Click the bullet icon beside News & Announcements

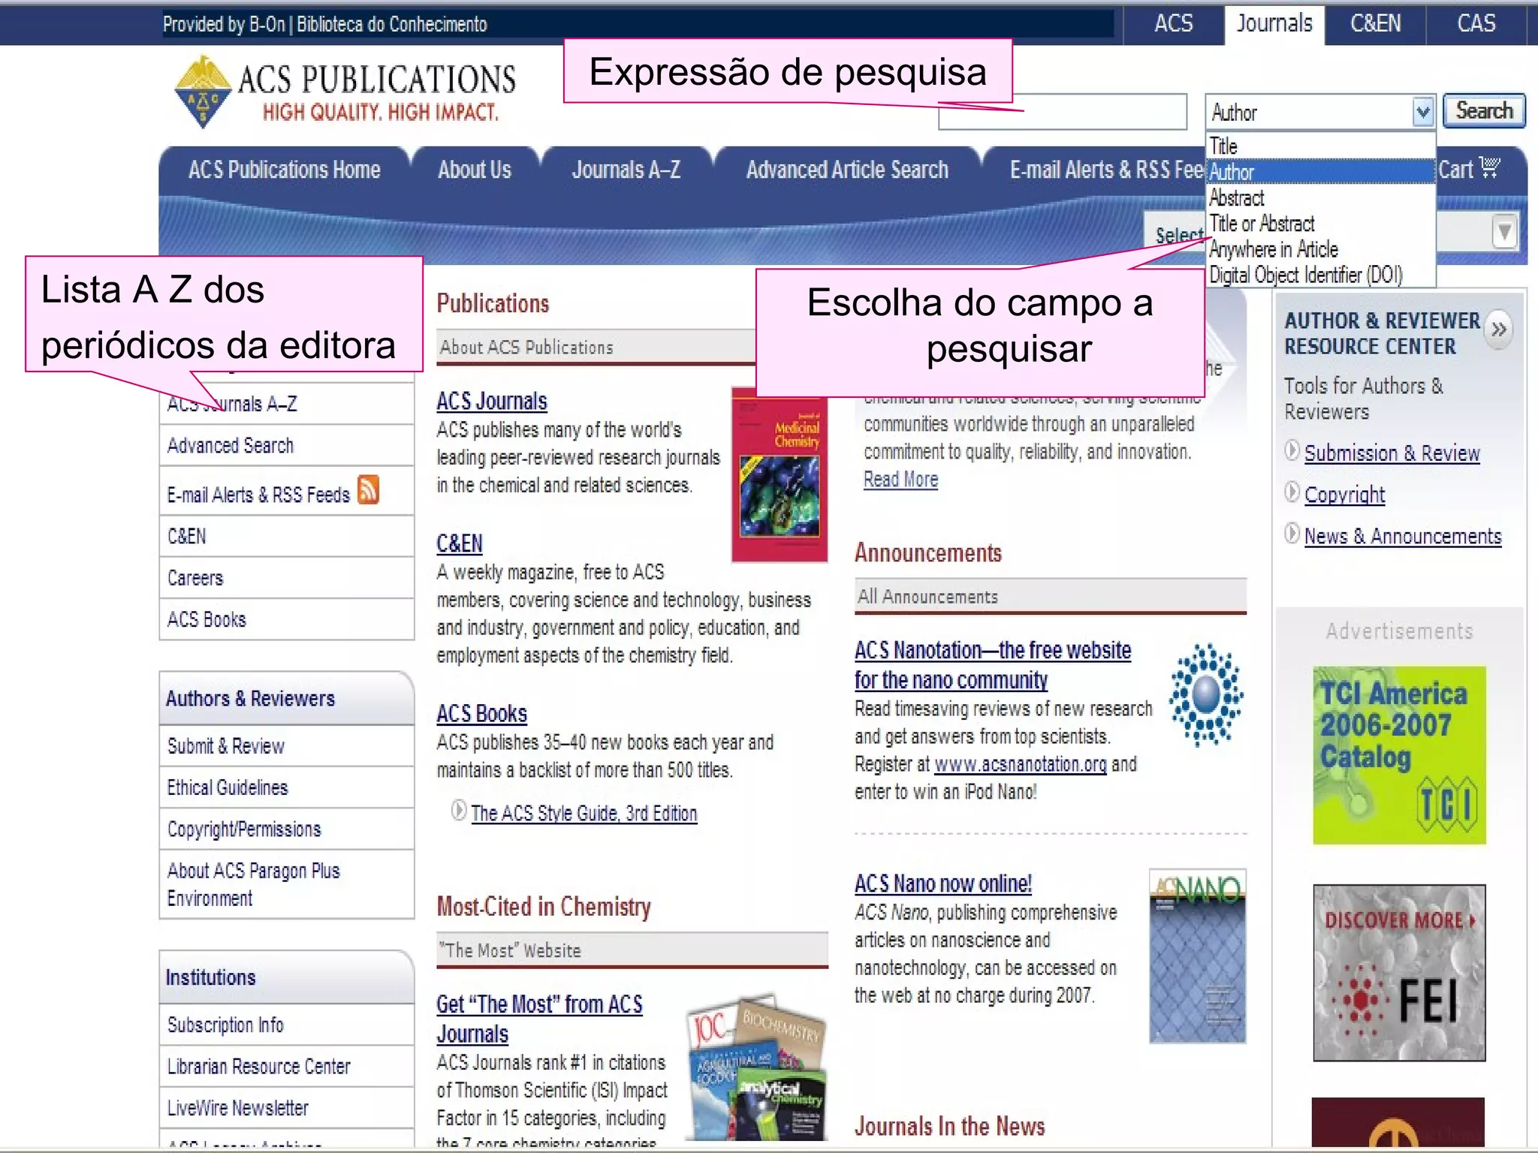(1292, 534)
